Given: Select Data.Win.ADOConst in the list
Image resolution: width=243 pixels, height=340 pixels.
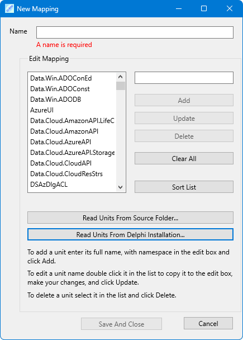Looking at the screenshot, I should pyautogui.click(x=72, y=89).
